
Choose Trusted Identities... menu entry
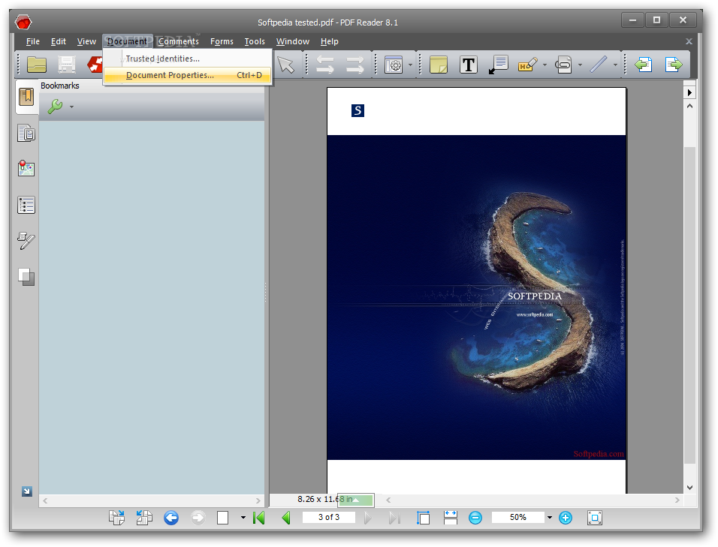pyautogui.click(x=188, y=59)
